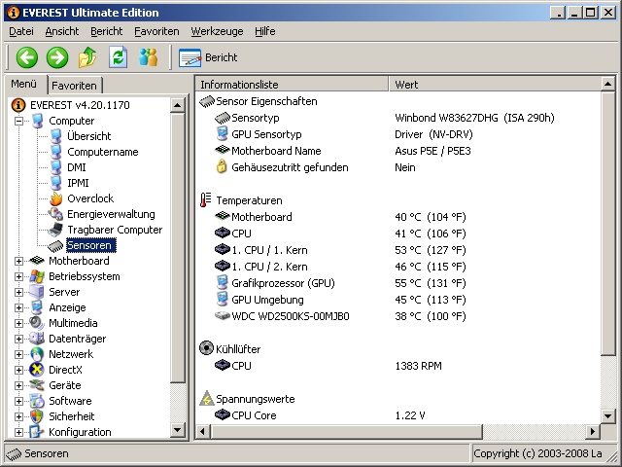
Task: Go back with the green left arrow
Action: pos(27,57)
